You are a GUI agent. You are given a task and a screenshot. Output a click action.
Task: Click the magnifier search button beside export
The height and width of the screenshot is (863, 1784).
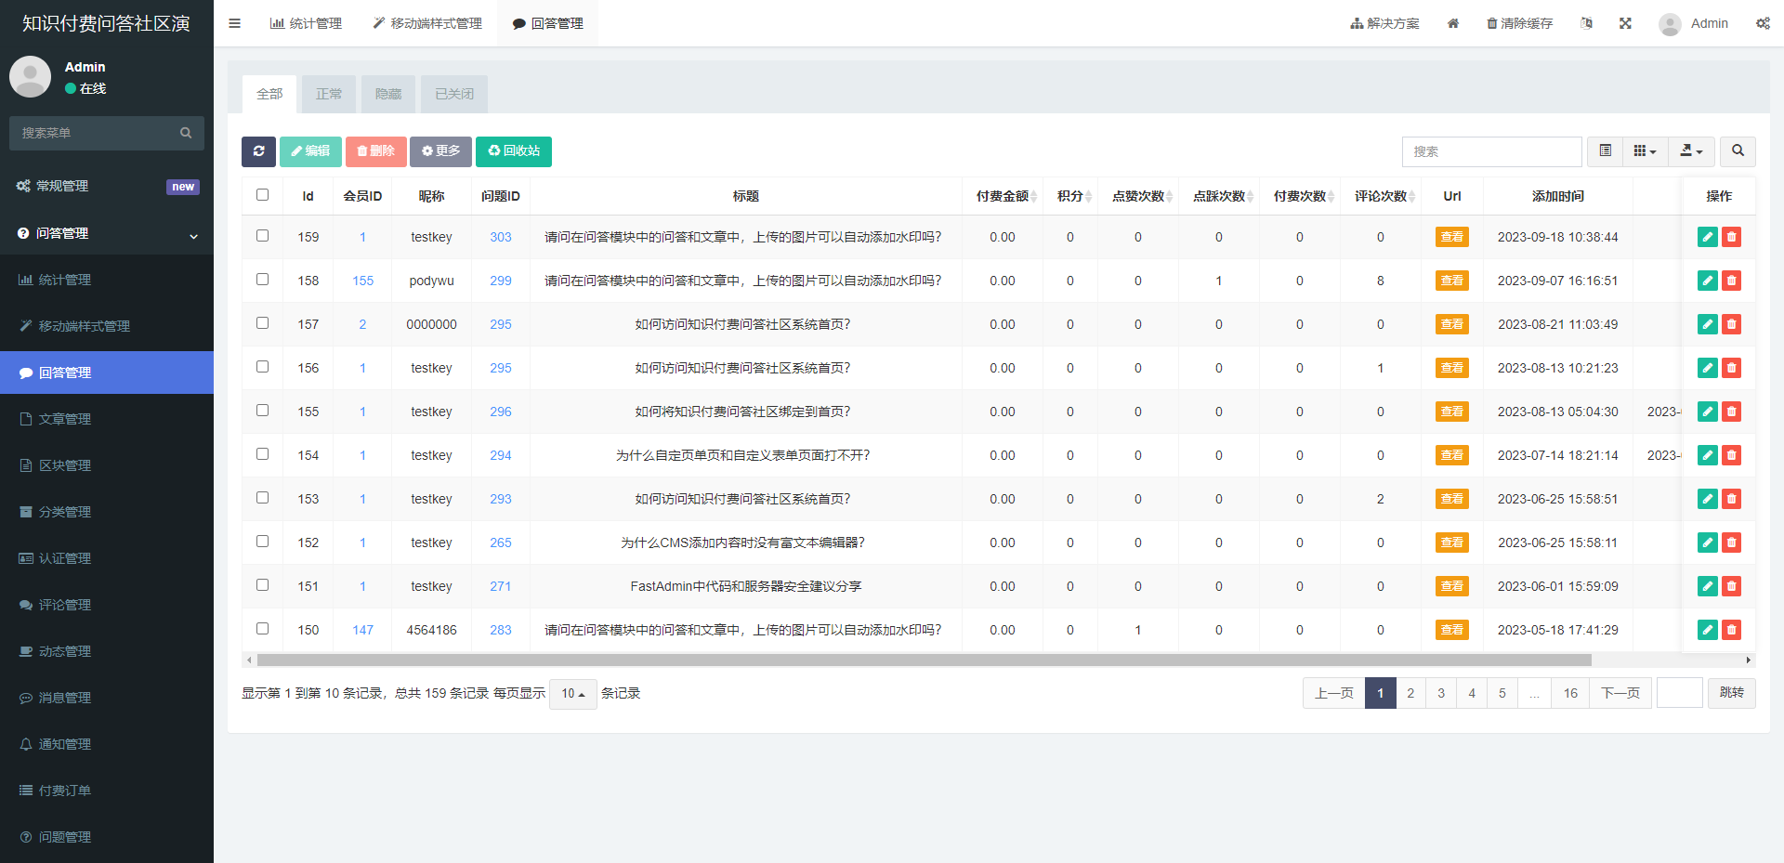1738,150
